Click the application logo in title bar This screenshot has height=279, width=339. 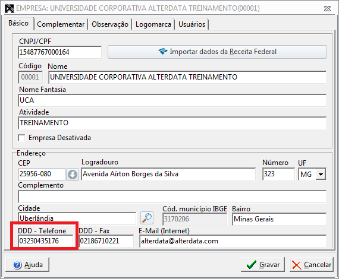coord(10,8)
